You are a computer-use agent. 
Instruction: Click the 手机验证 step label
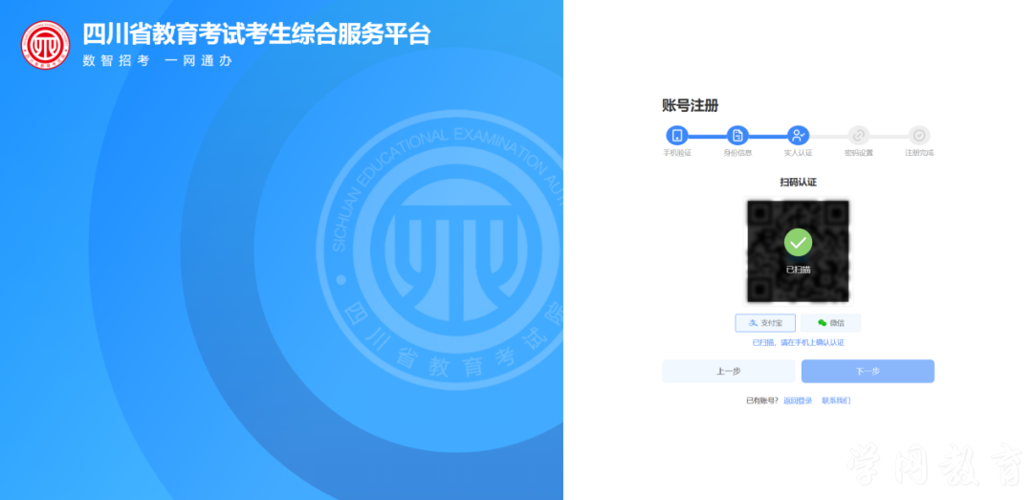coord(676,153)
